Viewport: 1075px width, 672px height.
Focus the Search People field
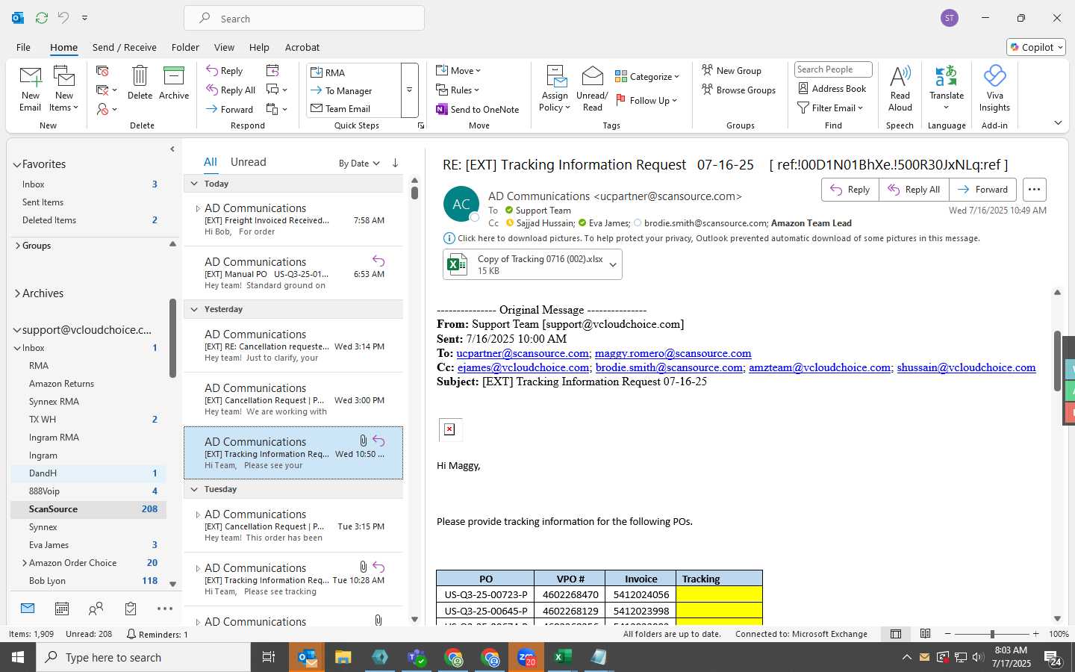click(833, 69)
